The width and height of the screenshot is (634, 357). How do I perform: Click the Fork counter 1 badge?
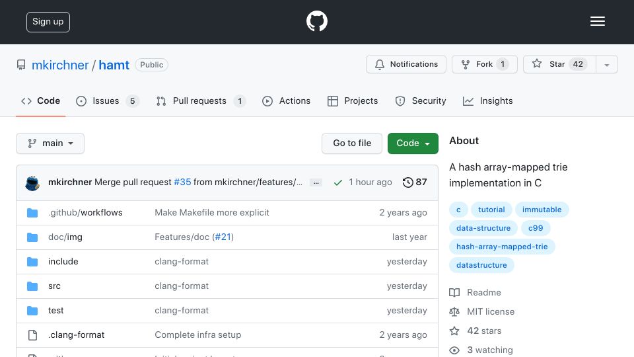tap(502, 64)
